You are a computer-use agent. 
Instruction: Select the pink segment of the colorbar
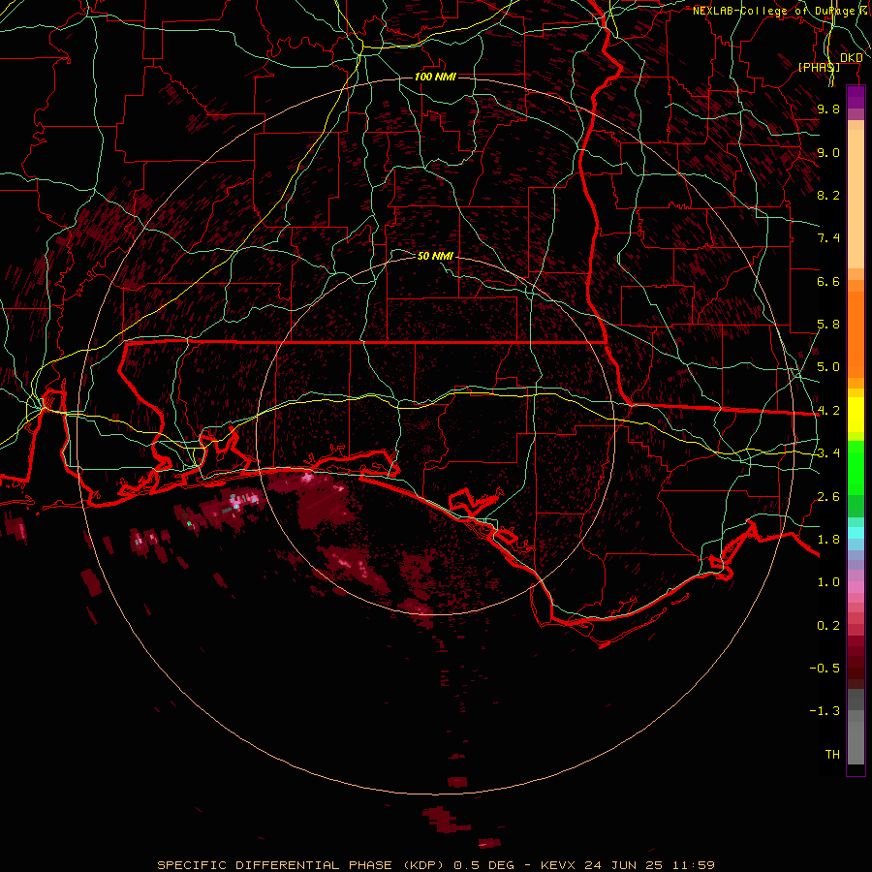tap(856, 587)
